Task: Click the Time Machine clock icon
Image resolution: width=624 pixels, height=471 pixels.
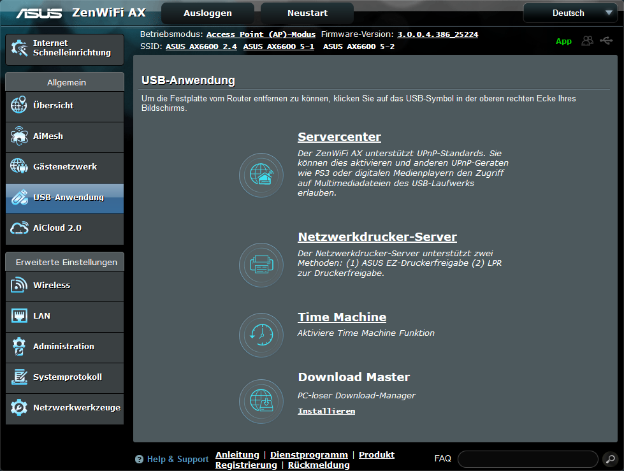Action: pyautogui.click(x=261, y=335)
